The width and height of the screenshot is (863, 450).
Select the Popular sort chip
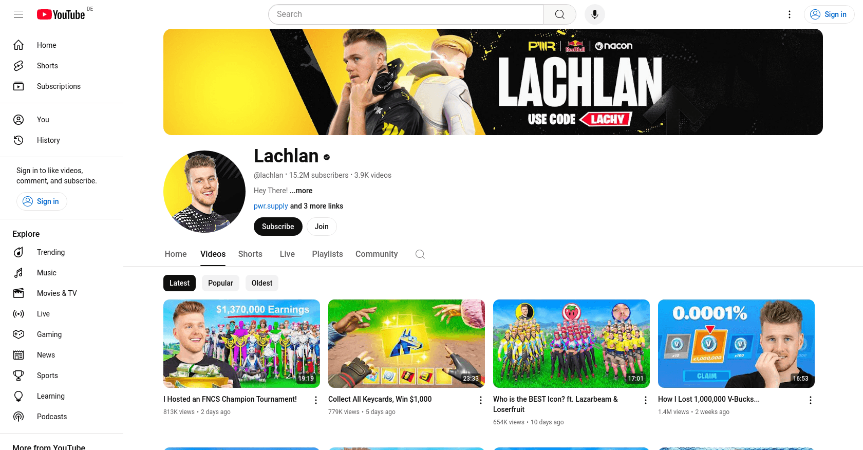pyautogui.click(x=220, y=283)
